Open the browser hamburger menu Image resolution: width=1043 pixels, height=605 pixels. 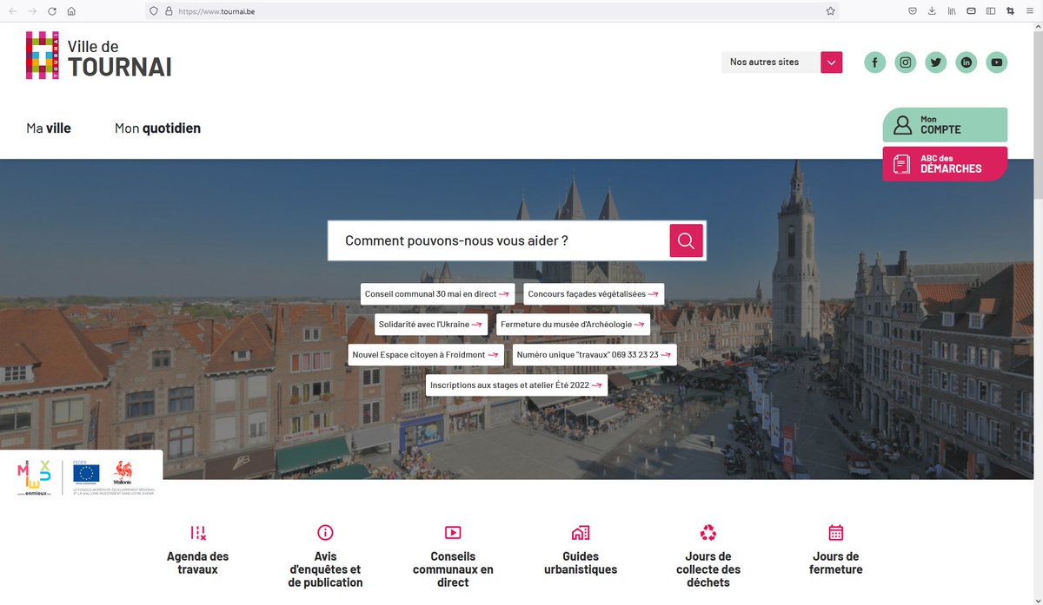click(1030, 11)
